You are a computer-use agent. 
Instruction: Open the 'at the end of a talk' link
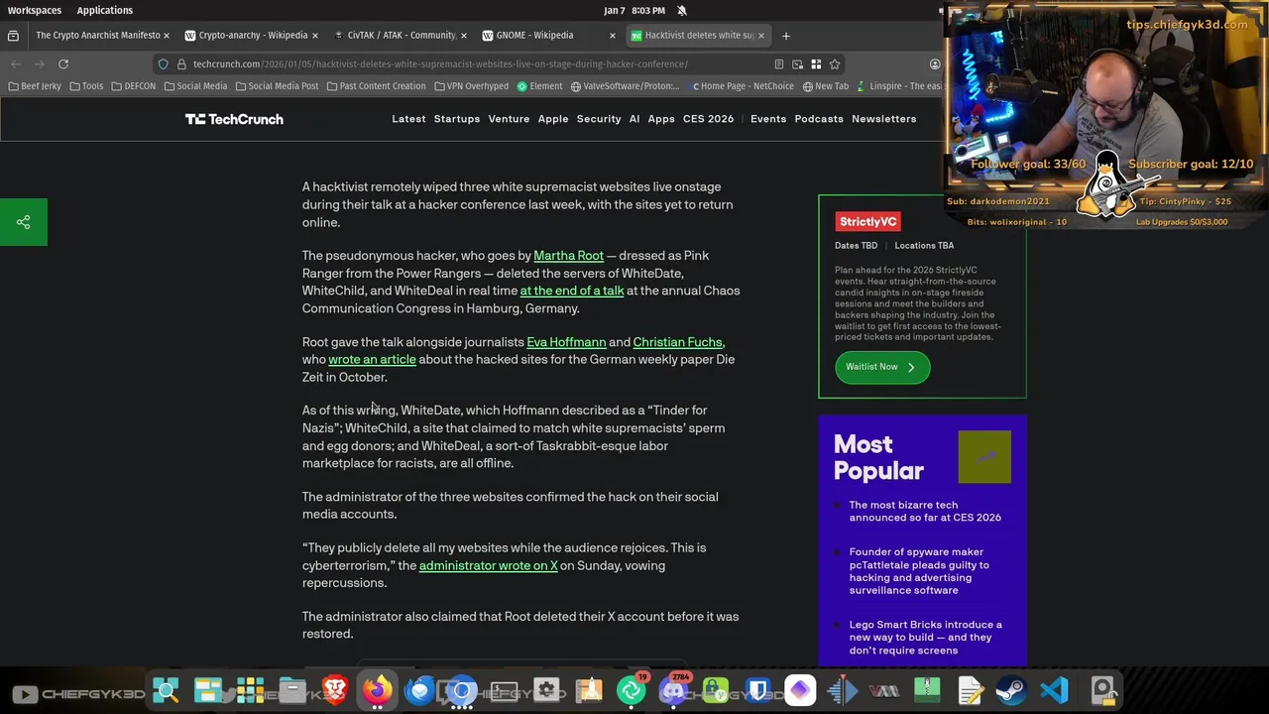click(572, 291)
